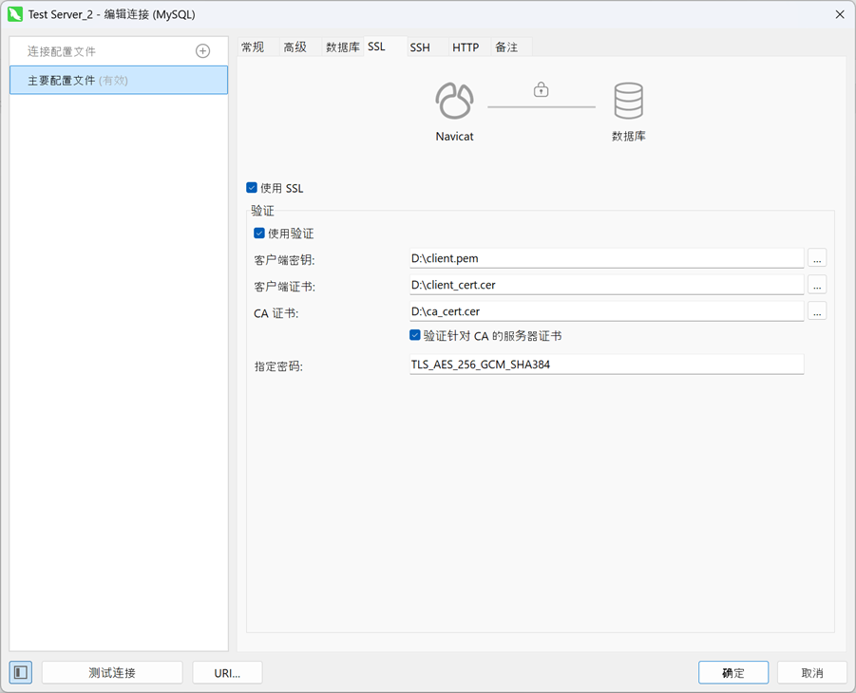Click the padlock icon on connection line

point(541,89)
